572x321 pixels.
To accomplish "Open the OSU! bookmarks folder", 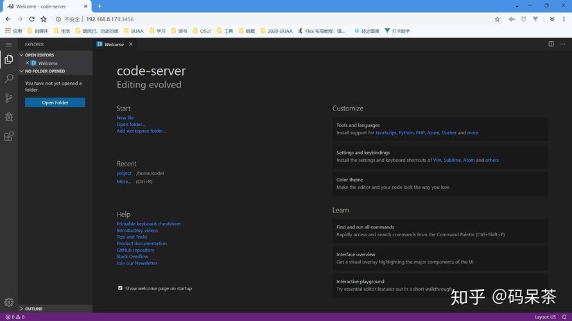I will point(202,31).
